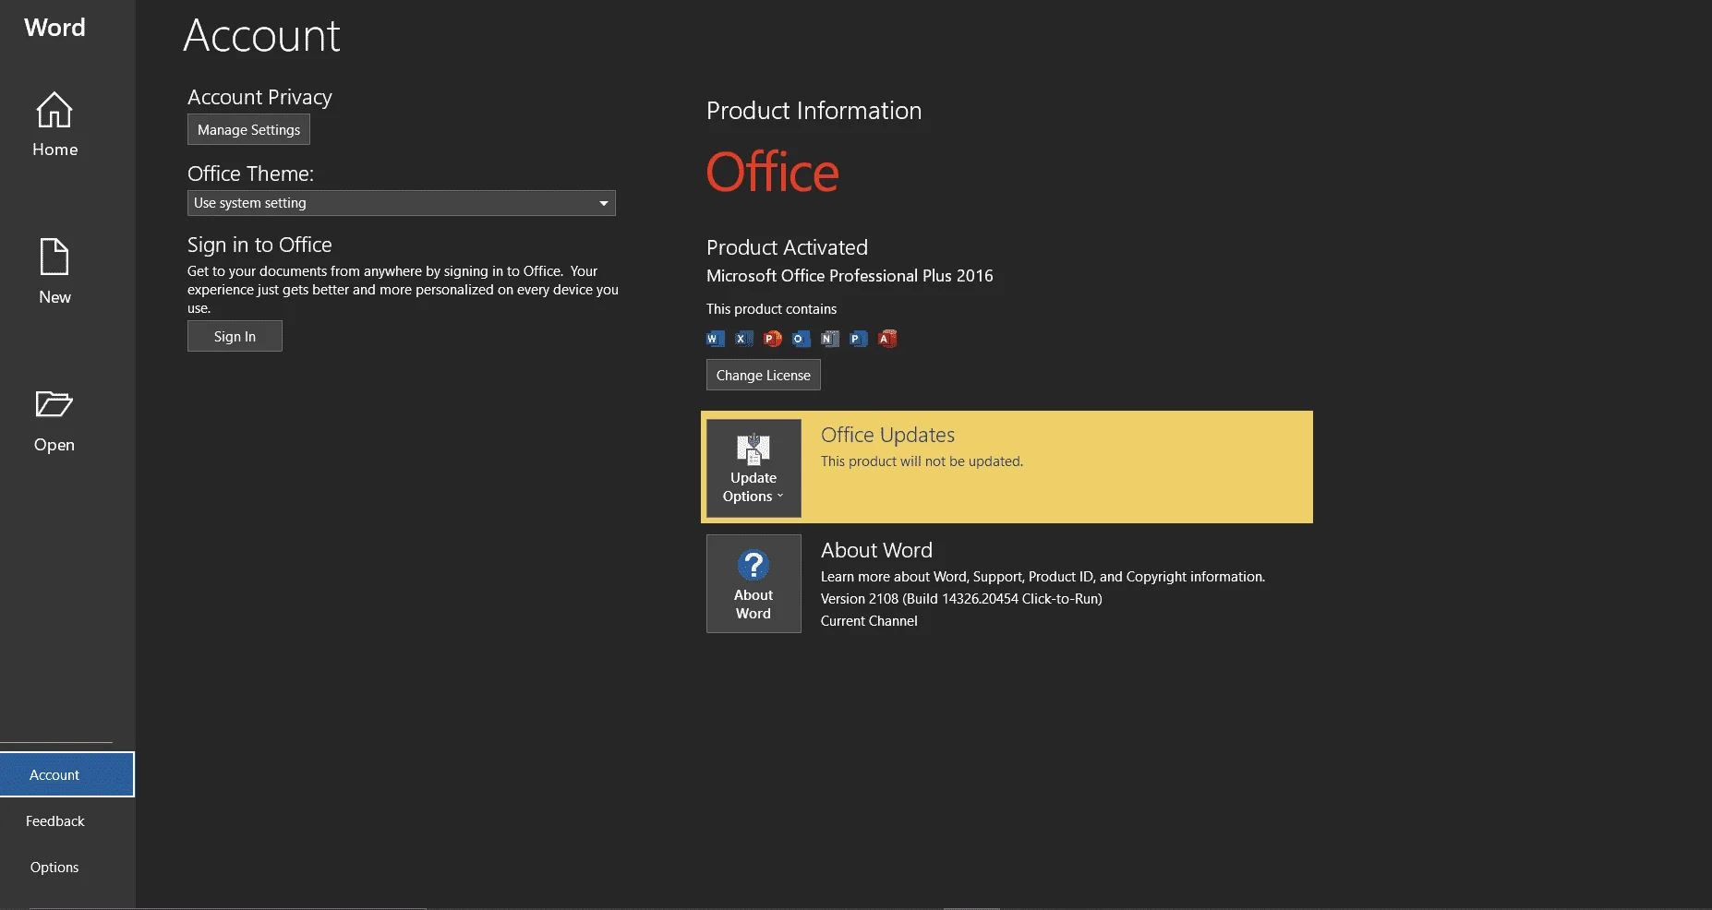This screenshot has width=1712, height=910.
Task: Click the New blank document icon
Action: (x=54, y=257)
